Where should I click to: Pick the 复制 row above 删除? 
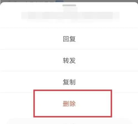click(x=69, y=82)
